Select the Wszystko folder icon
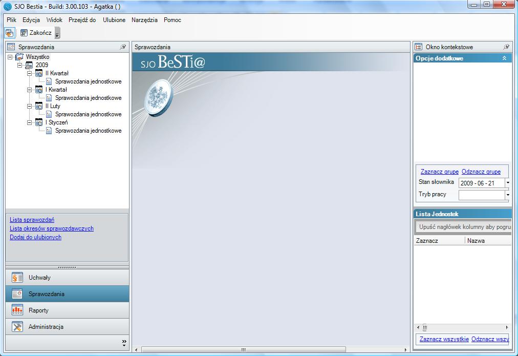 (x=19, y=57)
